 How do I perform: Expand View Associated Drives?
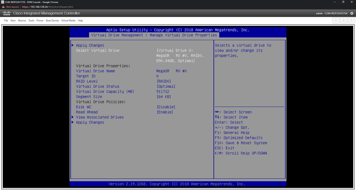tap(100, 117)
